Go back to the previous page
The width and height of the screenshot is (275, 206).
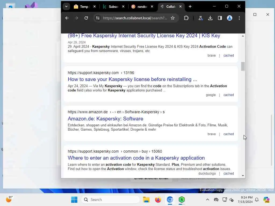pos(67,18)
